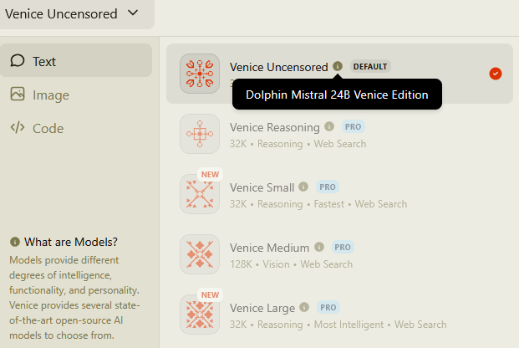This screenshot has height=348, width=519.
Task: Click the PRO badge on Venice Large
Action: coord(327,308)
